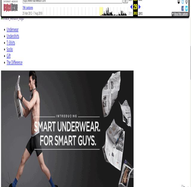Share capture on Twitter
This screenshot has height=187, width=191.
point(187,9)
